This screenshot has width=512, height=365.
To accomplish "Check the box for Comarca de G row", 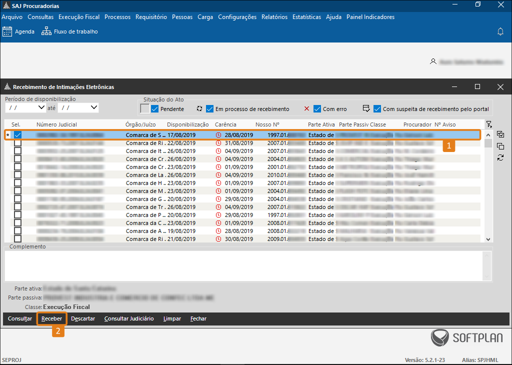I will click(17, 199).
